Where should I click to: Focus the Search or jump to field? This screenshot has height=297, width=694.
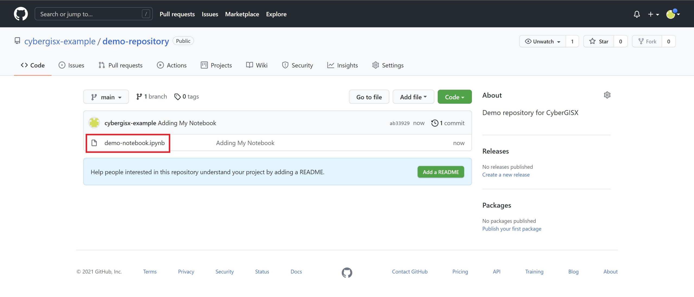[x=94, y=14]
